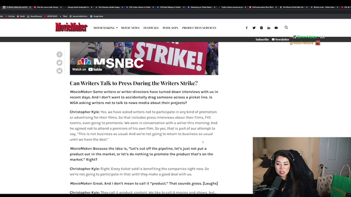Image resolution: width=351 pixels, height=197 pixels.
Task: Click the 'Can Writers Talk to Press' heading
Action: (x=134, y=83)
